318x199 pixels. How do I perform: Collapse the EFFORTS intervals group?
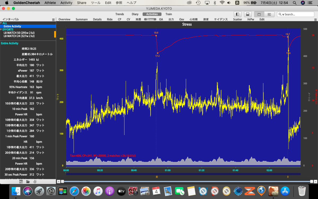[x=1, y=29]
